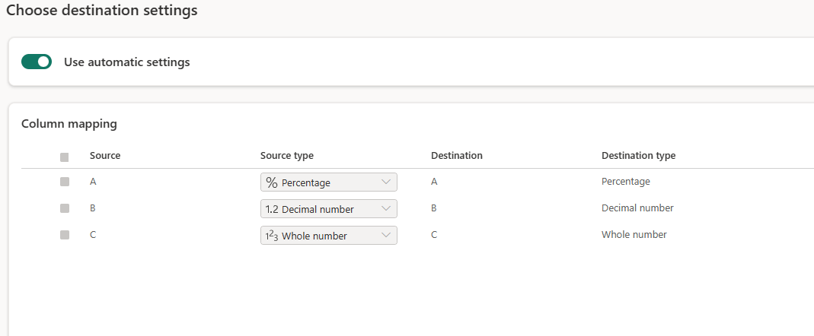This screenshot has height=336, width=814.
Task: Click the Decimal number destination type text
Action: [x=637, y=208]
